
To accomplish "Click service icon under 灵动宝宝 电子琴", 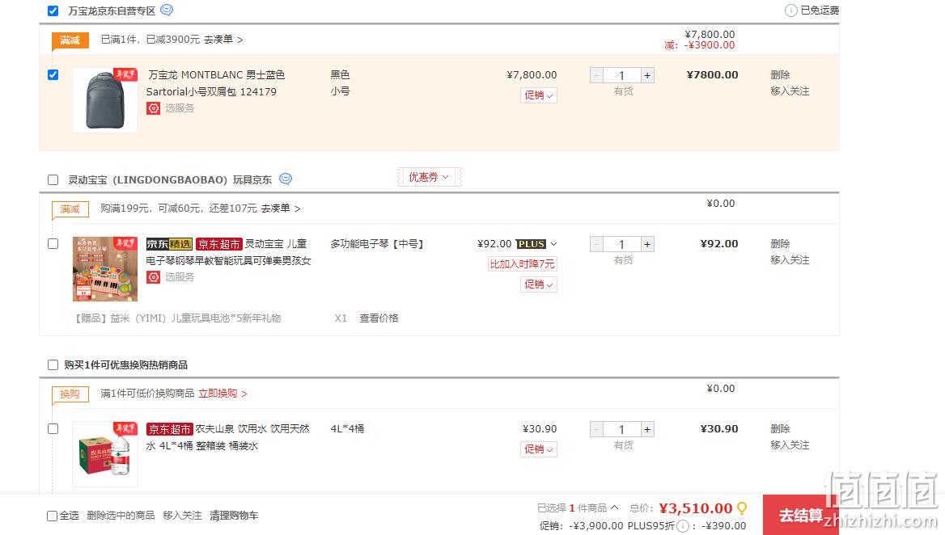I will coord(154,277).
